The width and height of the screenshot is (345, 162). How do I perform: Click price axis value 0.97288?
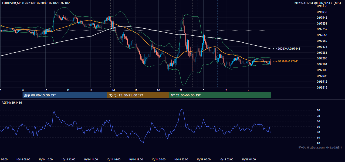tap(322, 58)
